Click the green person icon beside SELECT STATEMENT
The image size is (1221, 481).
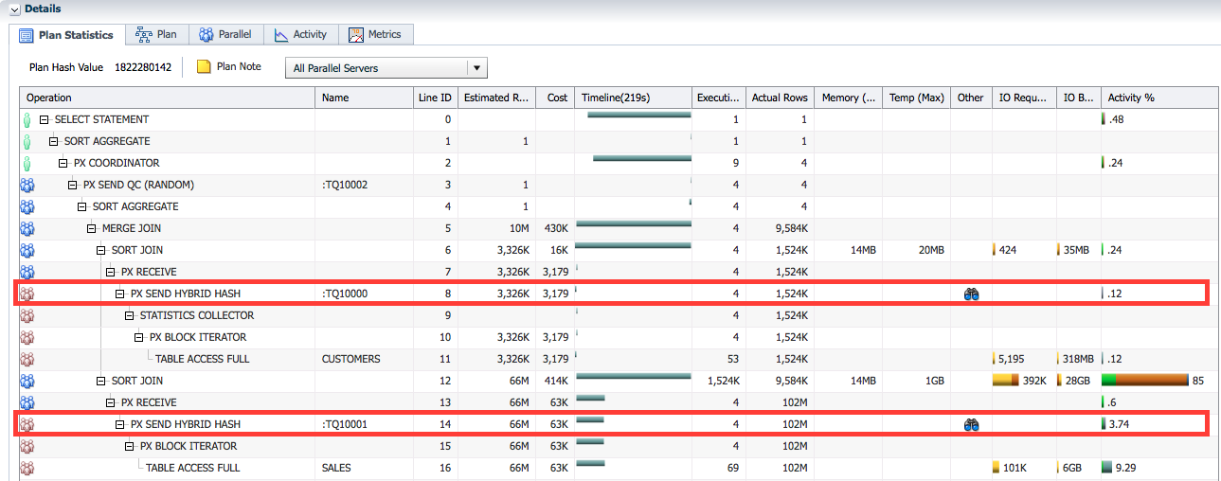pos(27,120)
